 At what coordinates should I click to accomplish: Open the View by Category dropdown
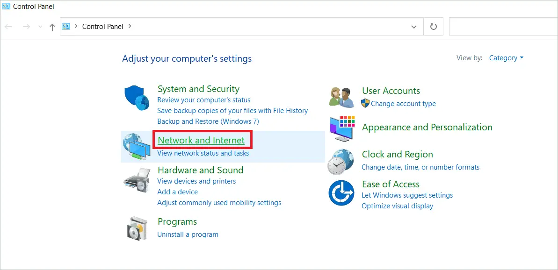tap(506, 58)
